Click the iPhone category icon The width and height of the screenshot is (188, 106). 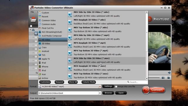[x=40, y=67]
